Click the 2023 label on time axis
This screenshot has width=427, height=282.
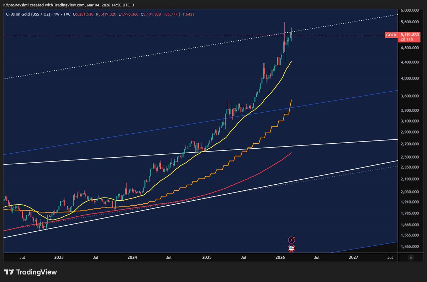coord(59,257)
